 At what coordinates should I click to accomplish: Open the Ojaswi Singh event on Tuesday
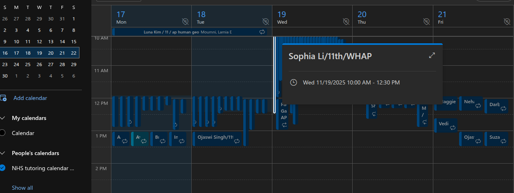tap(215, 138)
